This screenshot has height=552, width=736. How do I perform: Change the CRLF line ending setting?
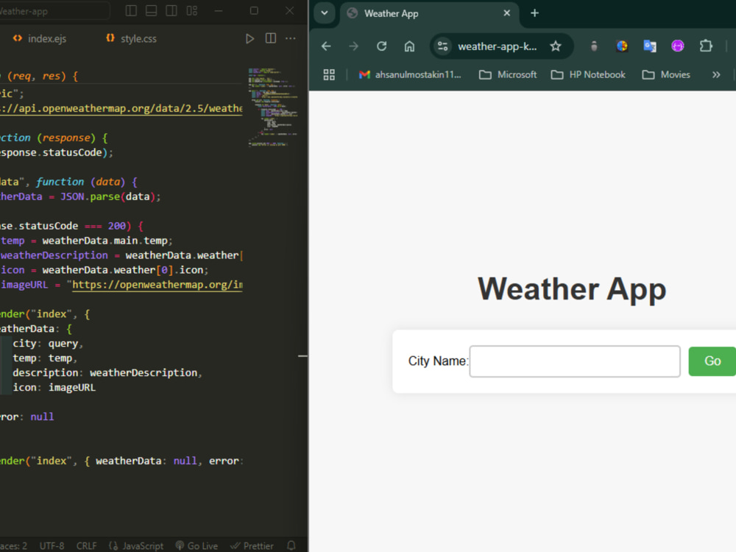tap(86, 546)
